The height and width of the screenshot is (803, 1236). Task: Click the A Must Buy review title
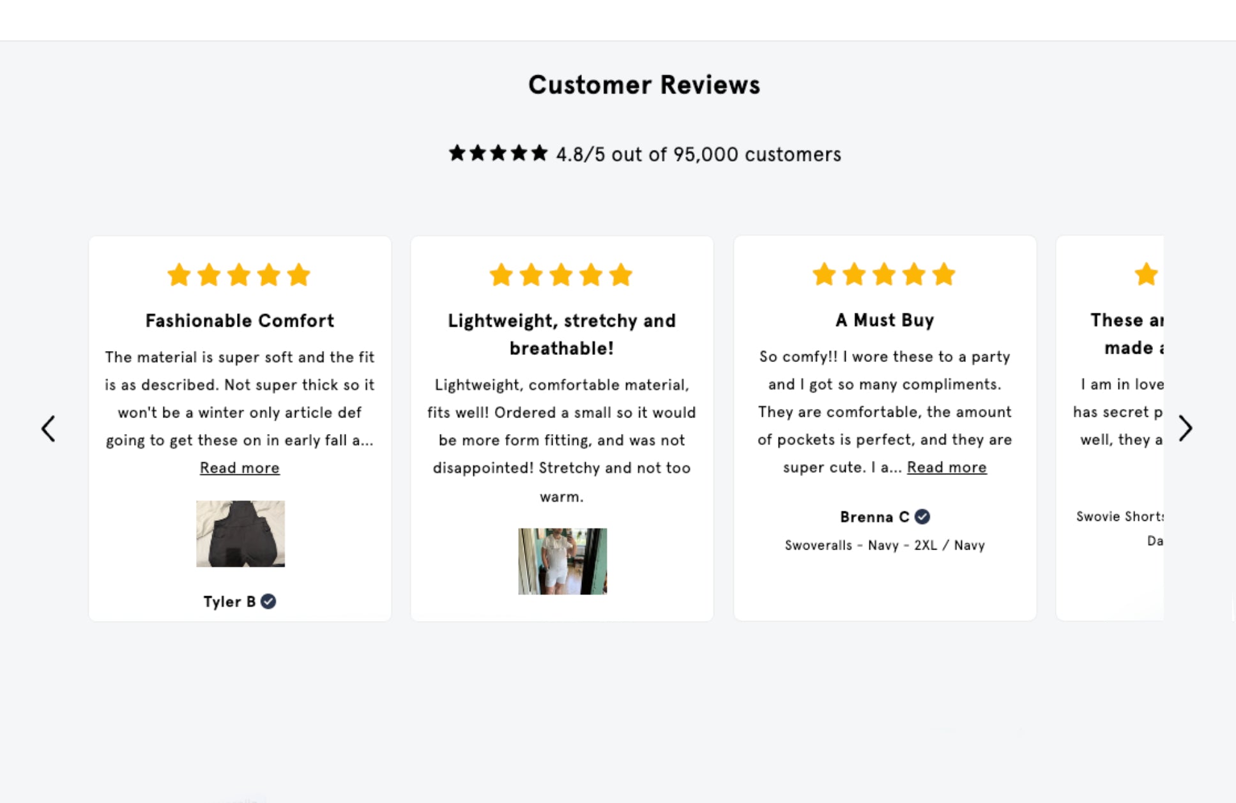click(x=885, y=320)
